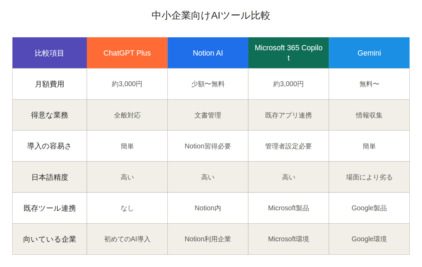Select the Notion AI column header
Viewport: 422px width, 267px height.
coord(208,53)
